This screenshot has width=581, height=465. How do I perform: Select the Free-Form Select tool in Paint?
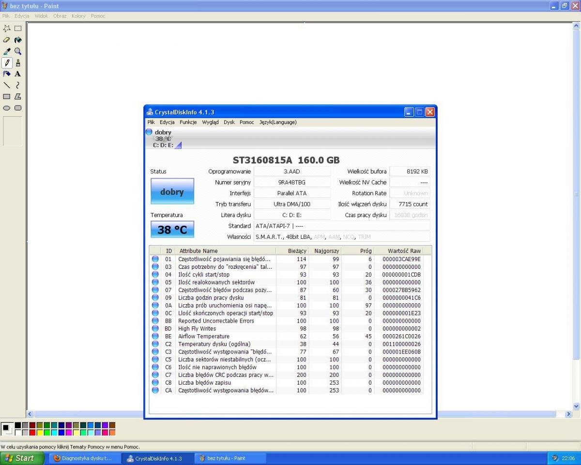click(7, 29)
